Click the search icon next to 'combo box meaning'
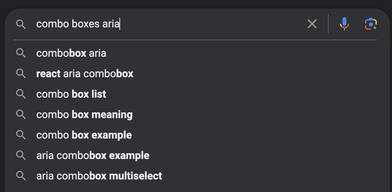 (21, 114)
